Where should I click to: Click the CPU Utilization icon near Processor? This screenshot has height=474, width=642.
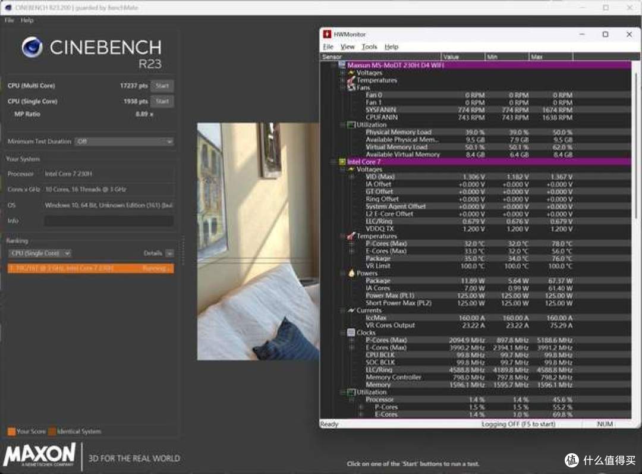tap(351, 392)
